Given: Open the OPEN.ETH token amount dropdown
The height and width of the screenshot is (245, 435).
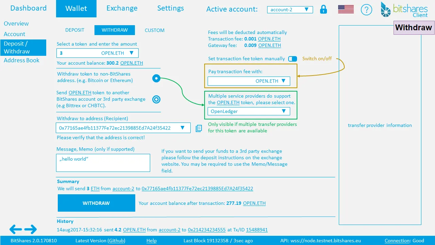Looking at the screenshot, I should (x=98, y=53).
